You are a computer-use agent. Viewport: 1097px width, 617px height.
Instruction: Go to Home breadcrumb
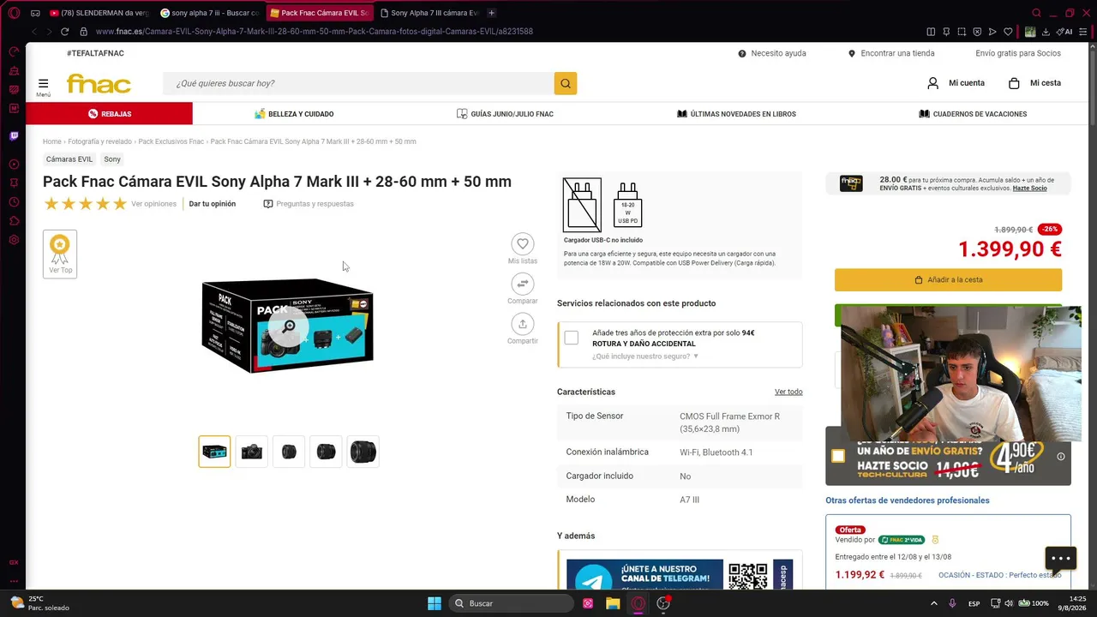52,141
